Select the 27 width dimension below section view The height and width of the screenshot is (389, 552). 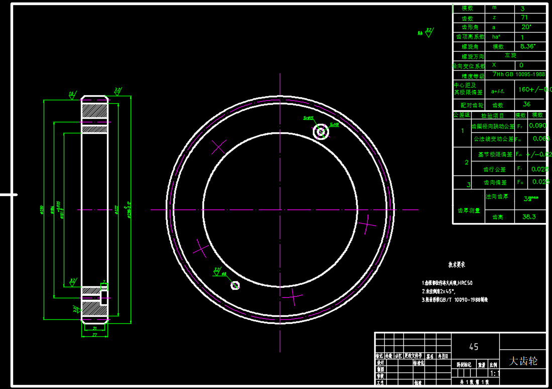coord(94,334)
